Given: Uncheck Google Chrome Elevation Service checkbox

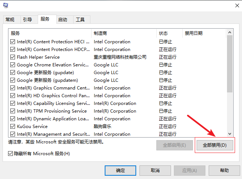Looking at the screenshot, I should point(13,65).
